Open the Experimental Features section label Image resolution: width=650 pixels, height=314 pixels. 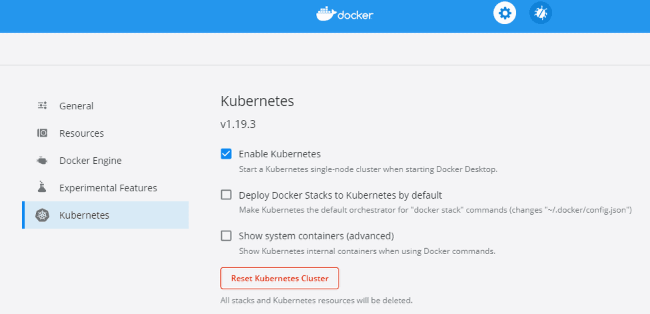108,188
